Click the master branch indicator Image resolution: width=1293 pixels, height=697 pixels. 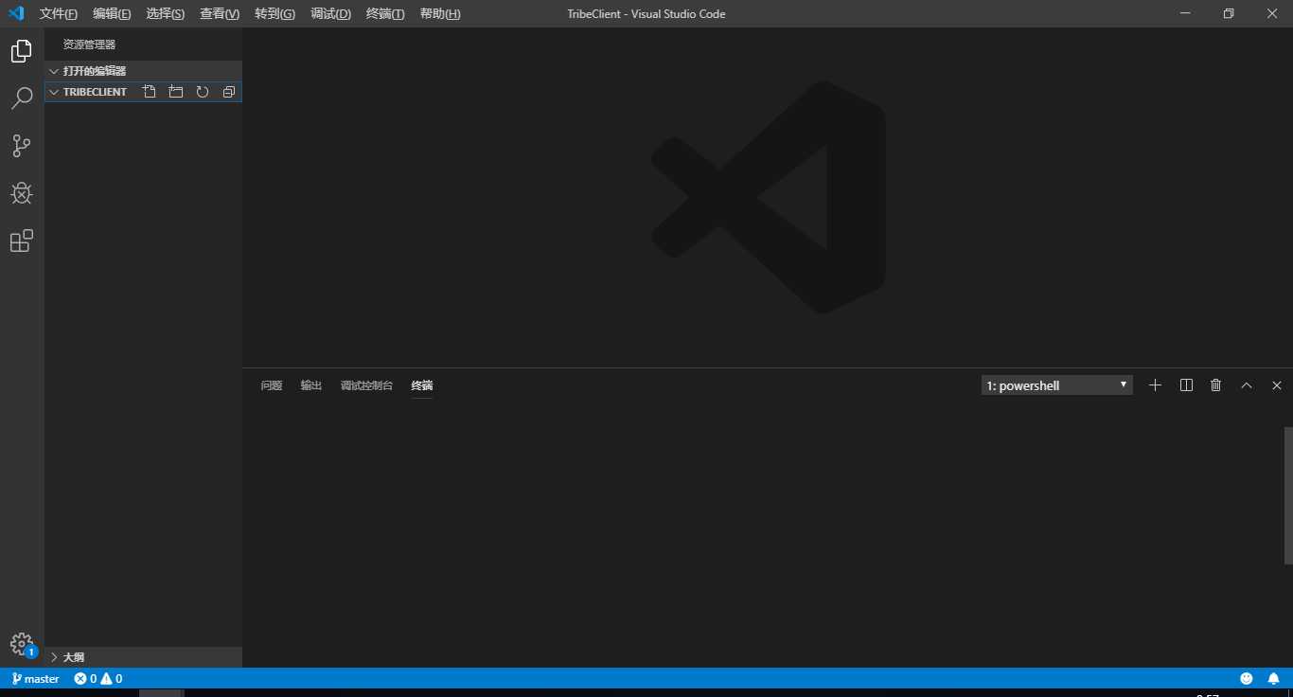click(35, 678)
